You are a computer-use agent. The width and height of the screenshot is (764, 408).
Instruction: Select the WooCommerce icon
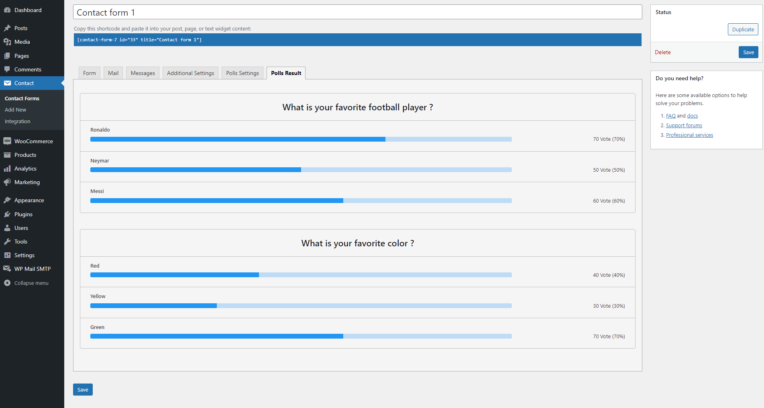(x=7, y=141)
